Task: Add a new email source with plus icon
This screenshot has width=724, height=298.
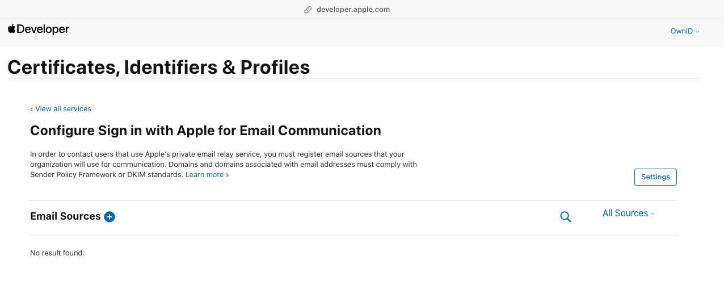Action: (x=110, y=216)
